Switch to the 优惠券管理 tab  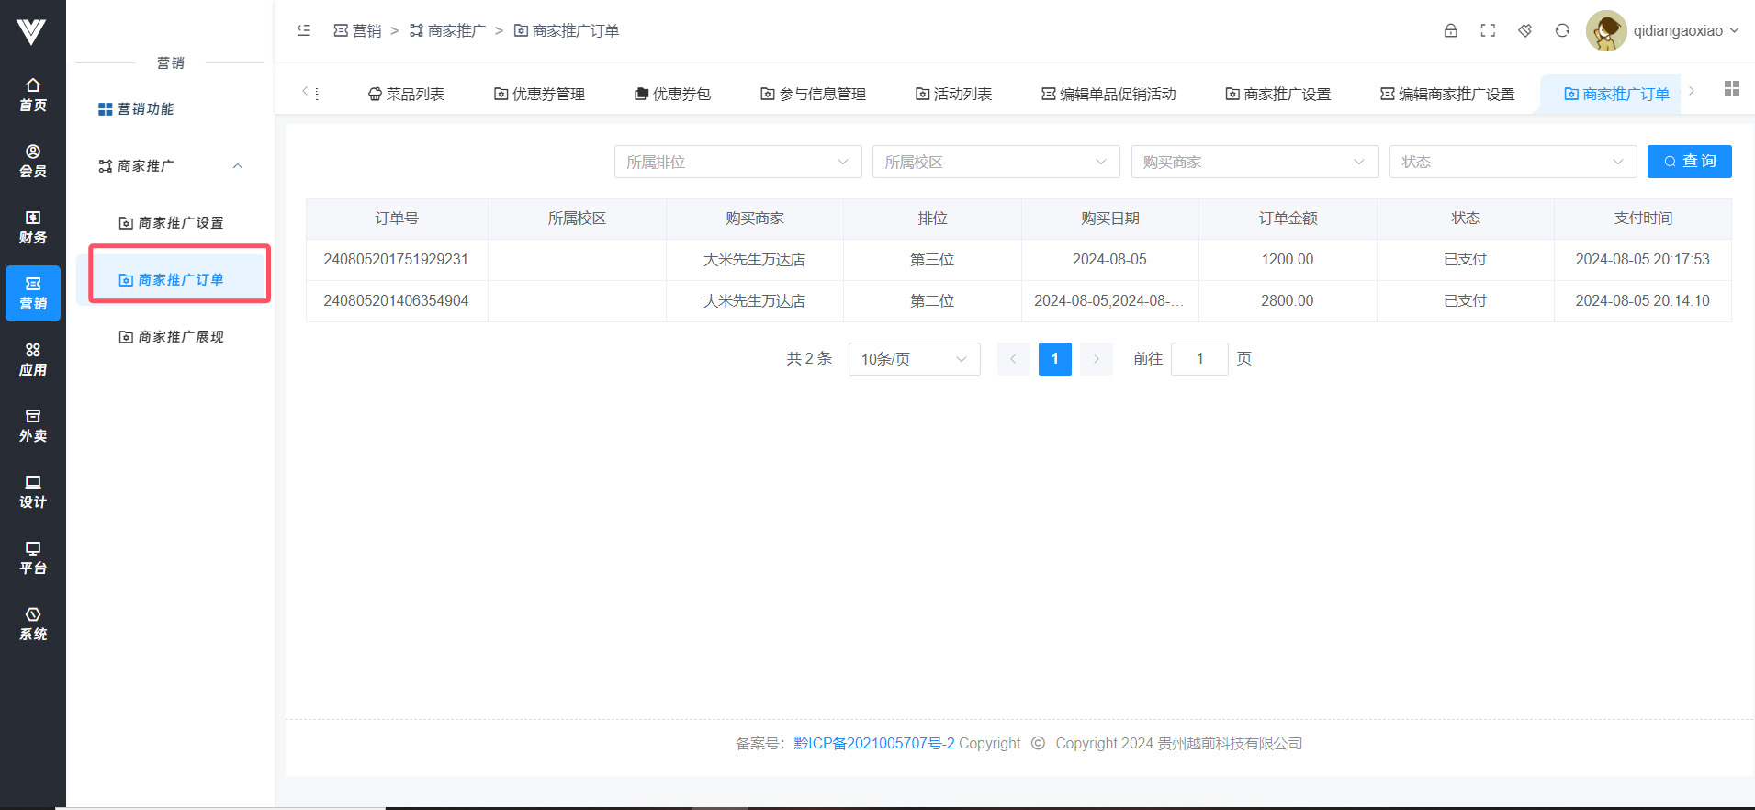[539, 94]
